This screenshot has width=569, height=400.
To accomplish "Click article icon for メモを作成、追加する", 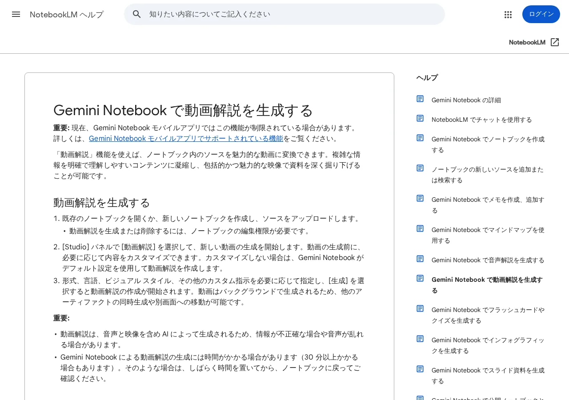I will (x=420, y=198).
